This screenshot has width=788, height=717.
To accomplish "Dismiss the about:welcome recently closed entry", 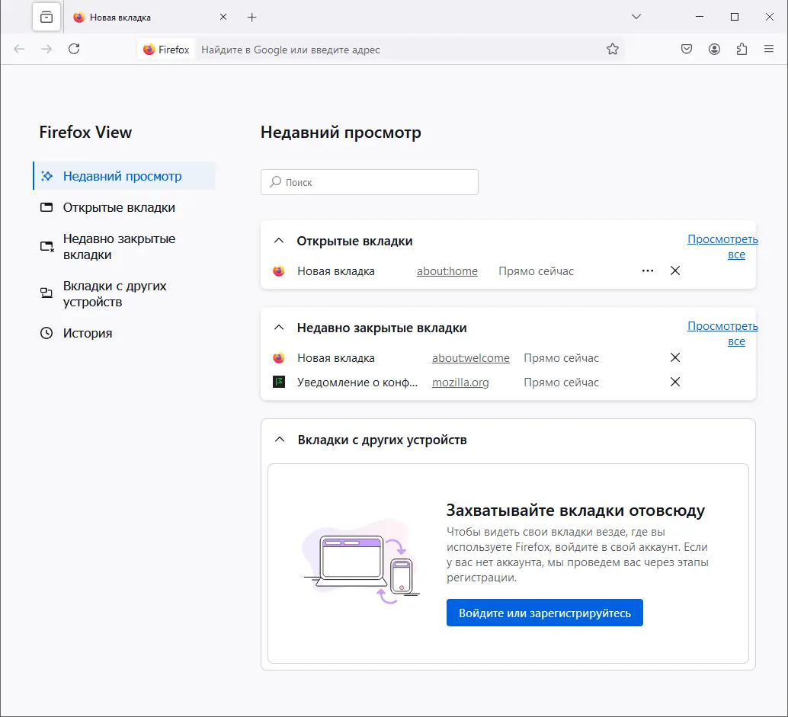I will click(x=674, y=358).
